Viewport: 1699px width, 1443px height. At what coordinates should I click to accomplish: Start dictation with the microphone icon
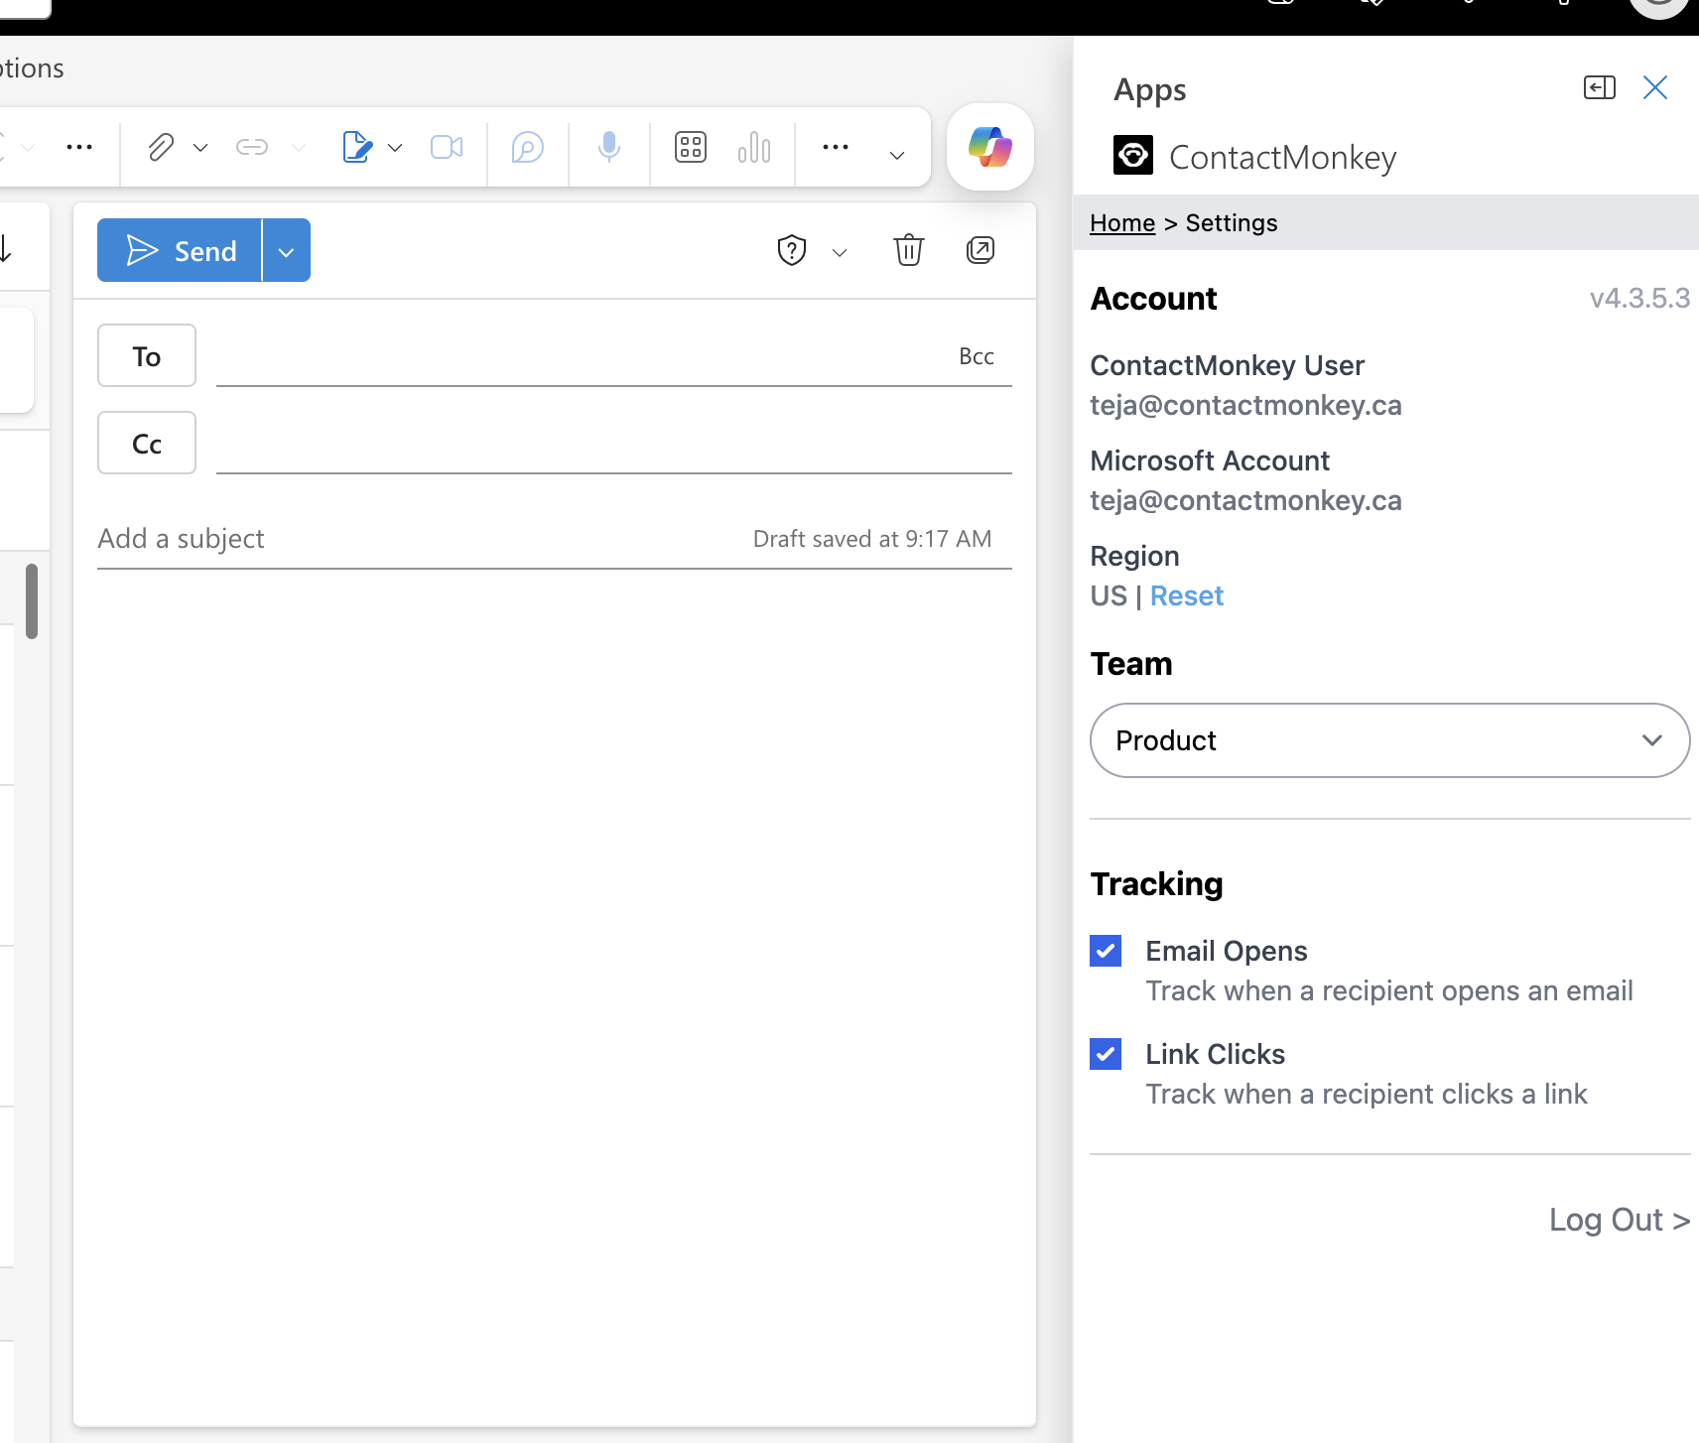[609, 148]
